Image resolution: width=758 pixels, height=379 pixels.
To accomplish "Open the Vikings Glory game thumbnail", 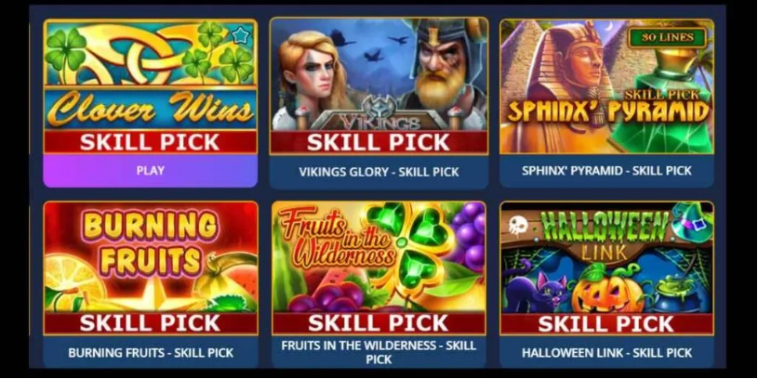I will pos(379,86).
